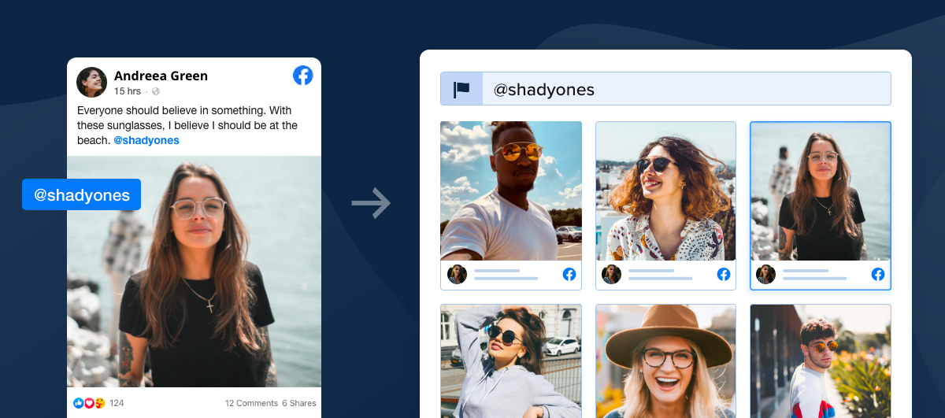Select the thumbnail of the woman in the brown hat
Screen dimensions: 945x418
(665, 361)
